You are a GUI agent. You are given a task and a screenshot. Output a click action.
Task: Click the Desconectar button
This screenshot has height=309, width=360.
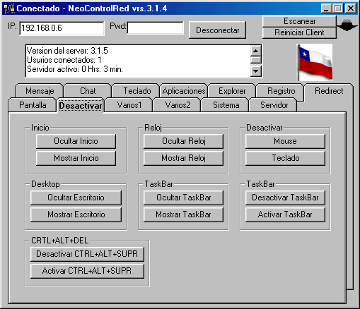pos(217,30)
